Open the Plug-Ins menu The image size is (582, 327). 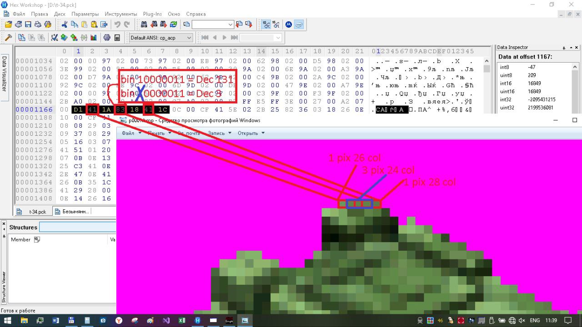point(152,14)
